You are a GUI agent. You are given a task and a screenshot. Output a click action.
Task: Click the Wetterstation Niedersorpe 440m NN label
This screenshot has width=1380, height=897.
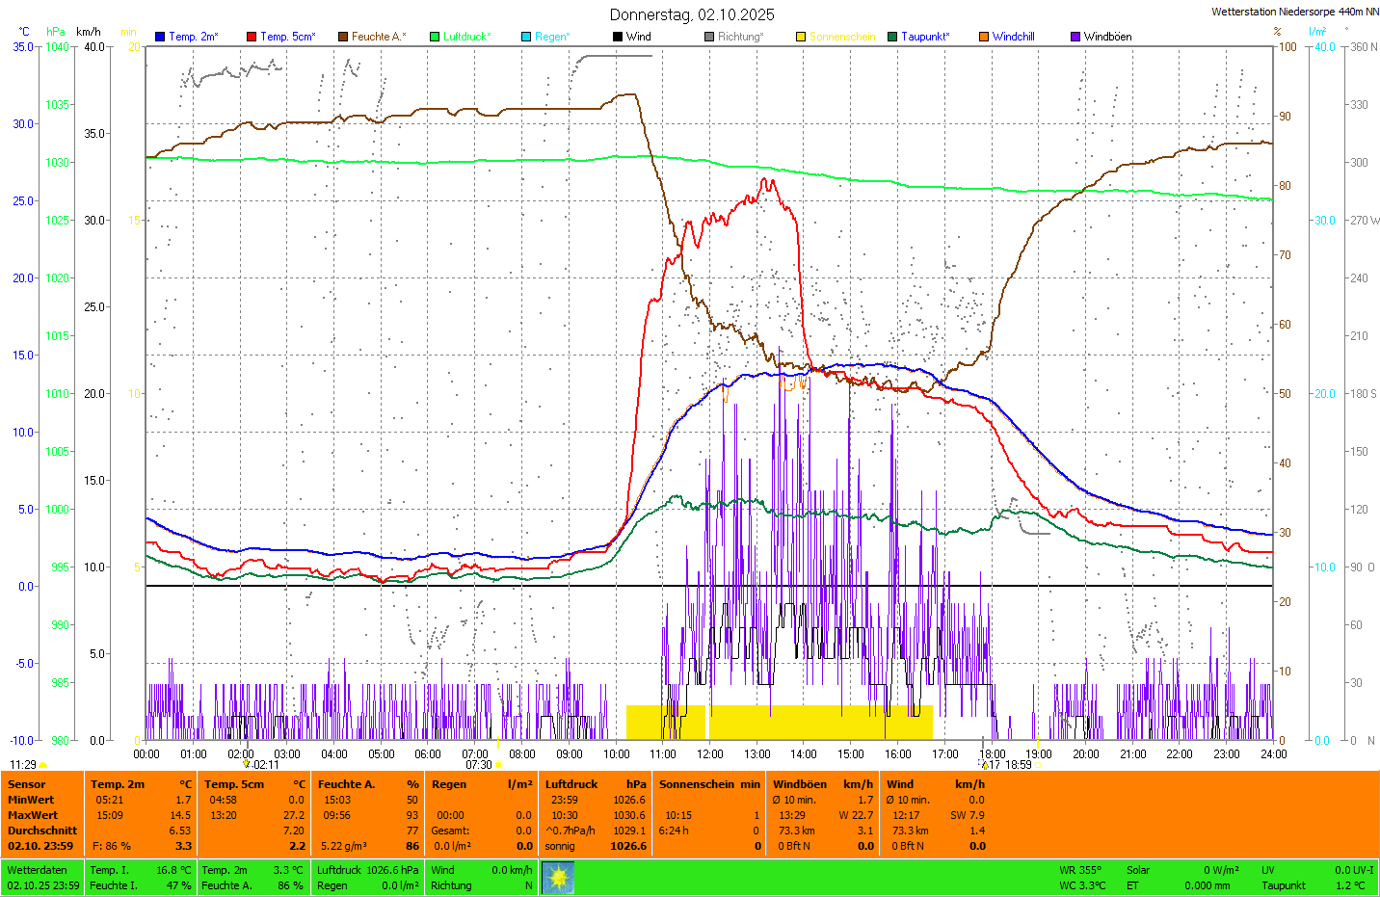click(x=1294, y=12)
